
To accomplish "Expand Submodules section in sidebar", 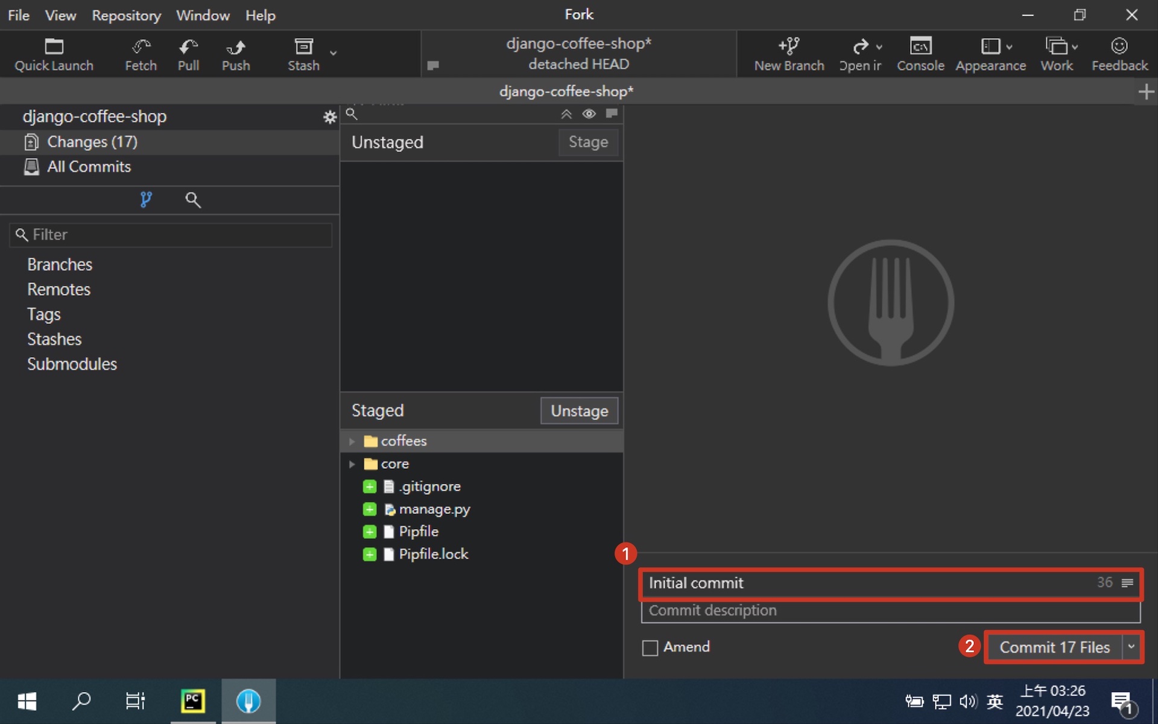I will [72, 364].
